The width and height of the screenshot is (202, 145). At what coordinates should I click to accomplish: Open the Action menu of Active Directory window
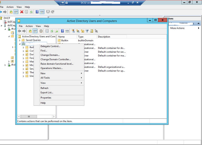click(x=29, y=26)
